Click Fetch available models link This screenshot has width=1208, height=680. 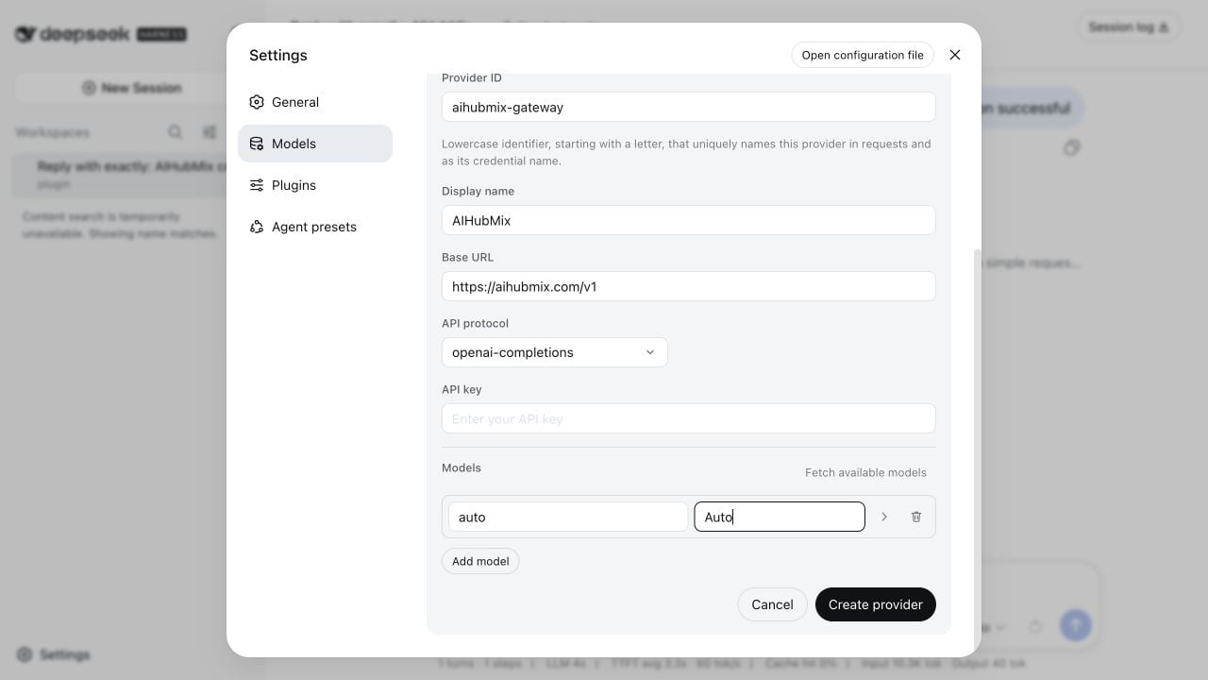865,472
